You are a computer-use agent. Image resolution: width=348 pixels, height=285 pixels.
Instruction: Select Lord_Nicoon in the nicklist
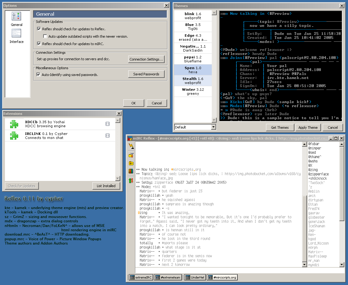pos(318,243)
